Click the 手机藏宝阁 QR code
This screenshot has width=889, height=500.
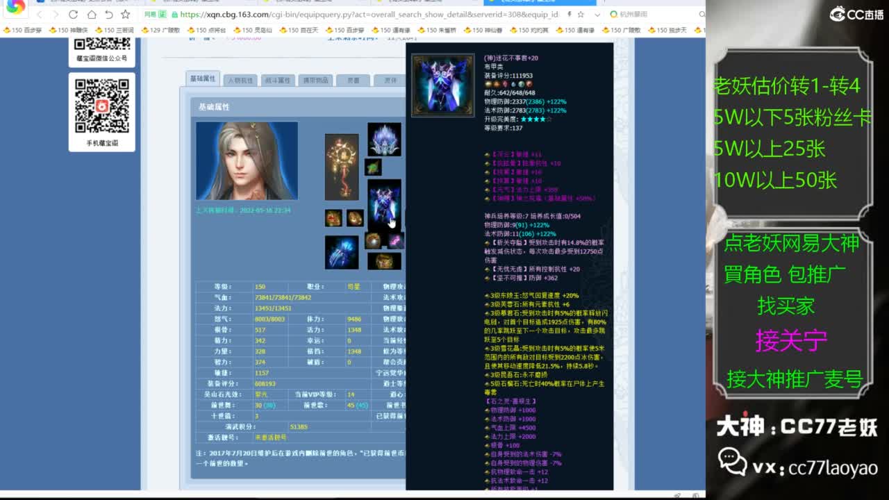click(x=102, y=106)
